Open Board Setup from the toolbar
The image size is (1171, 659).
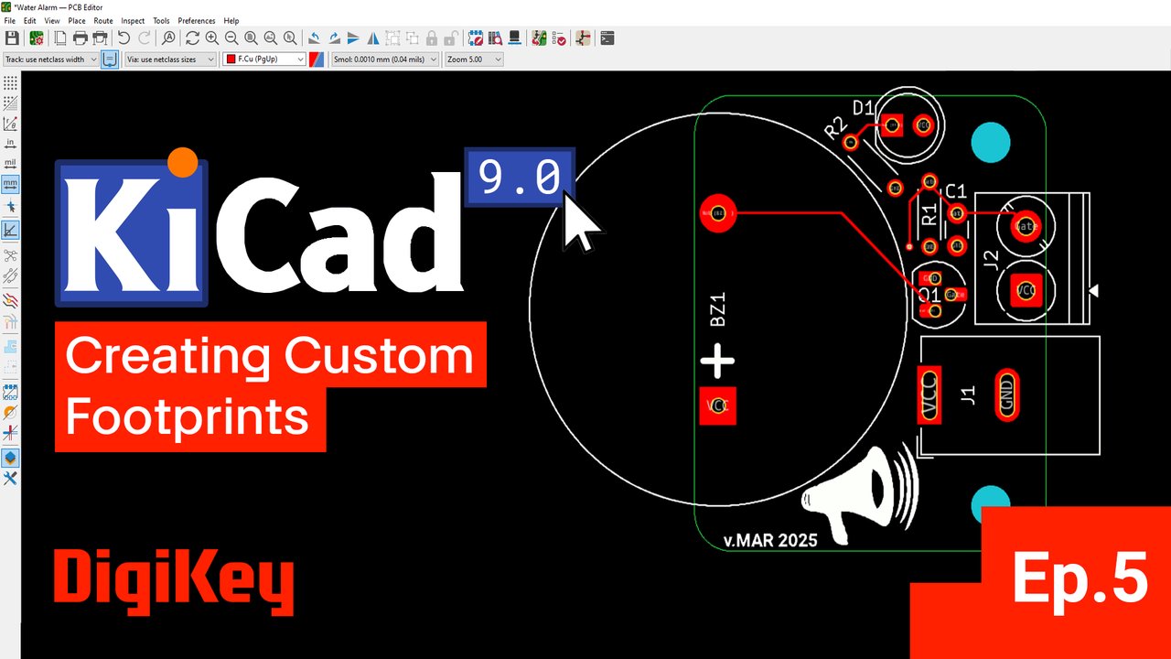[x=37, y=38]
